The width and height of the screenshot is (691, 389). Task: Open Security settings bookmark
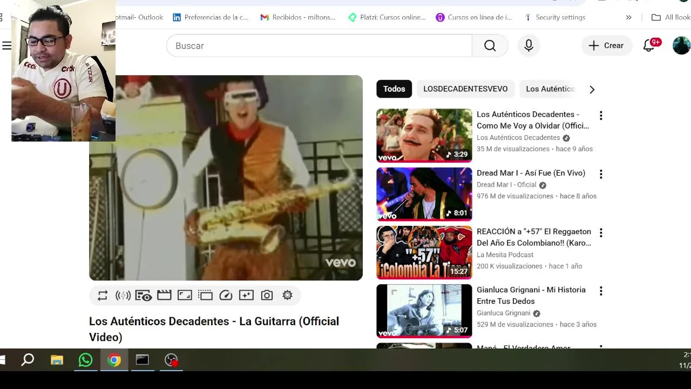(x=554, y=17)
